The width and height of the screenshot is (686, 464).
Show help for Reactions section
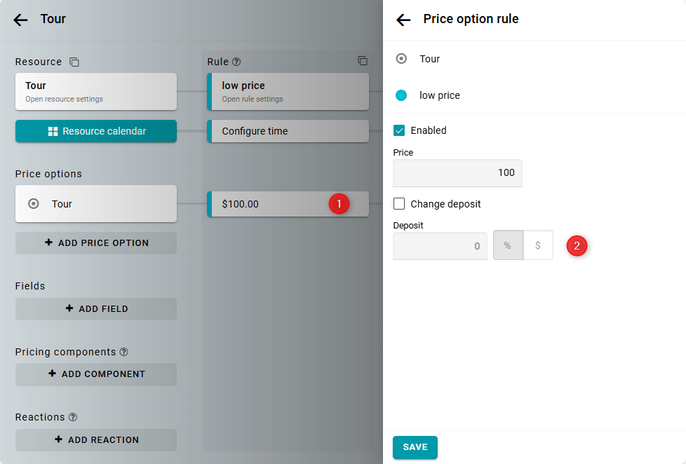[73, 417]
